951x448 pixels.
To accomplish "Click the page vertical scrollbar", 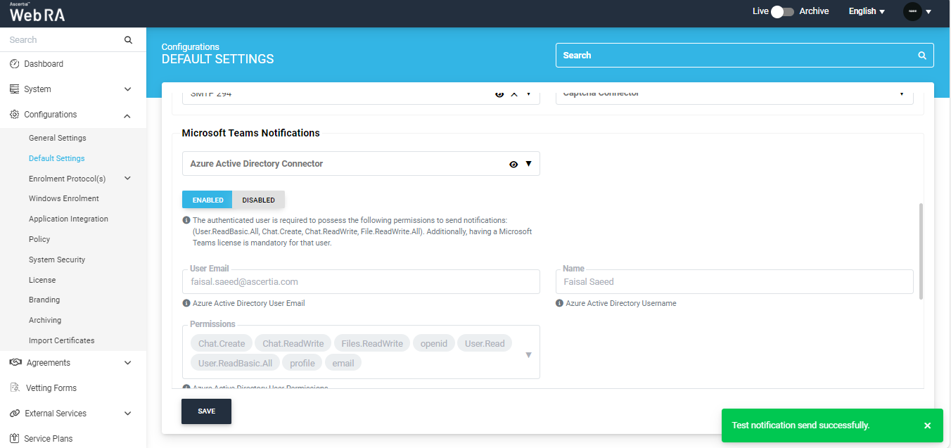I will pos(921,251).
